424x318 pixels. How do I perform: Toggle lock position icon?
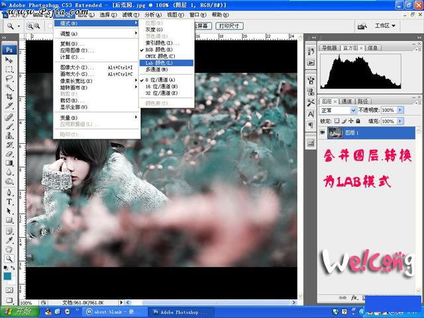coord(351,121)
